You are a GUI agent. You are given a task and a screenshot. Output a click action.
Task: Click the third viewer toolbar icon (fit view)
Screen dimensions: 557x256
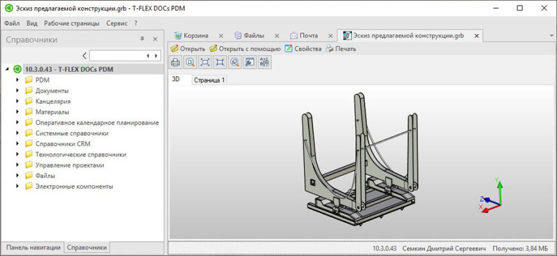click(205, 62)
